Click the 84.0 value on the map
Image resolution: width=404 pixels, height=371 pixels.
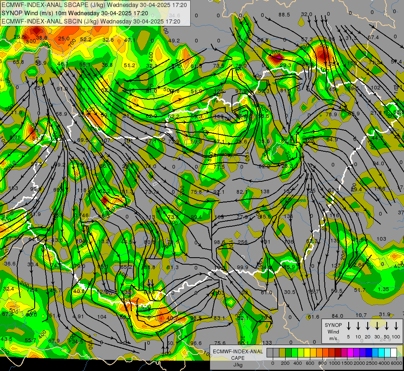tap(337, 316)
